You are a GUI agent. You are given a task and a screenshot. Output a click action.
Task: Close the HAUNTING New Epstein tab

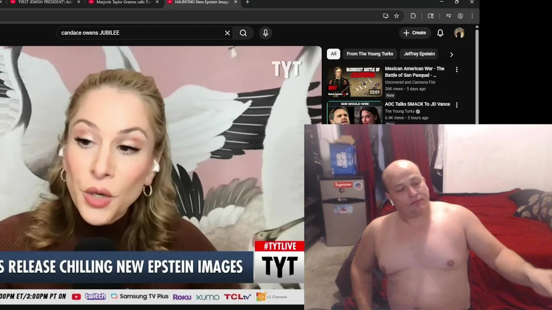coord(235,2)
